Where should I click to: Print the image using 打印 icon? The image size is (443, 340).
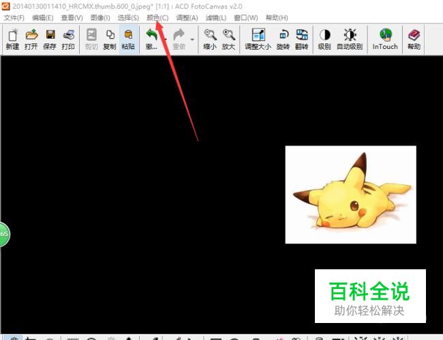coord(68,39)
